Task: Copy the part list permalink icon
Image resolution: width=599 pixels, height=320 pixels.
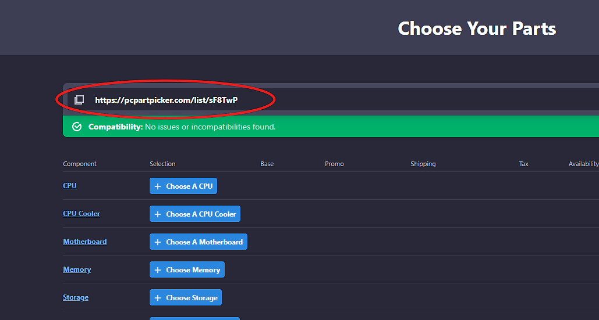Action: coord(79,100)
